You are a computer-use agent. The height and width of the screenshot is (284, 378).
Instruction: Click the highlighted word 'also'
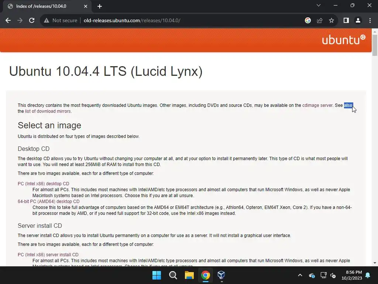coord(348,105)
